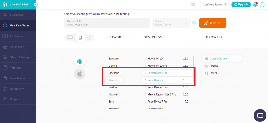Open session history clock icon

click(x=90, y=38)
